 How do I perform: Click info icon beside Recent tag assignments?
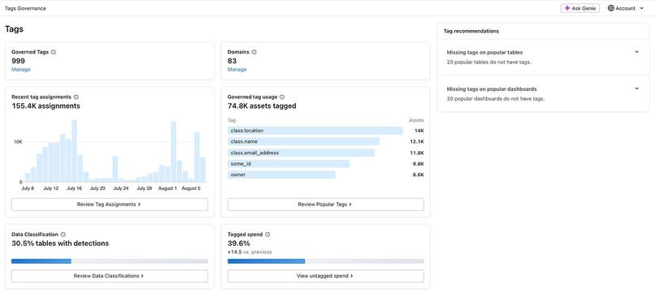click(x=76, y=97)
